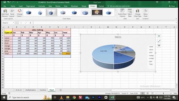The image size is (179, 101).
Task: Click the Share button
Action: click(x=172, y=6)
